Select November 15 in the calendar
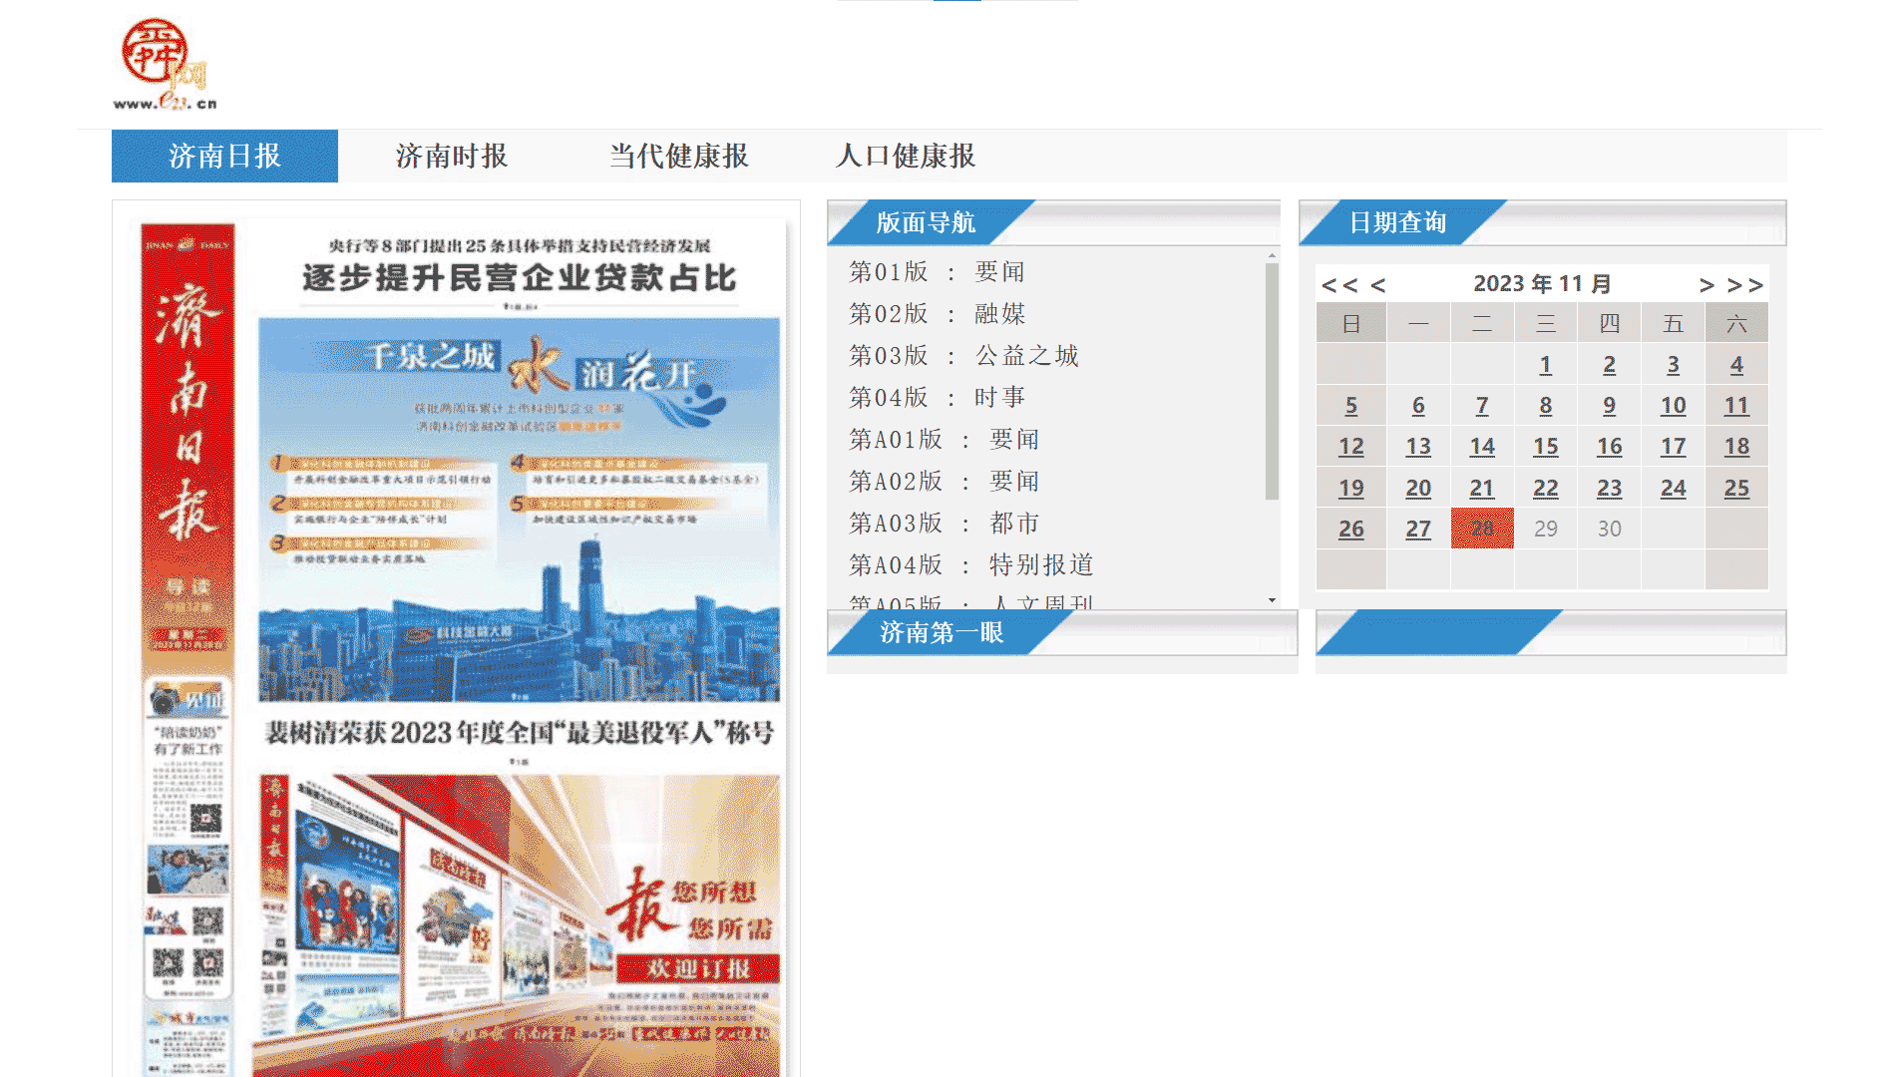The width and height of the screenshot is (1897, 1077). 1545,447
